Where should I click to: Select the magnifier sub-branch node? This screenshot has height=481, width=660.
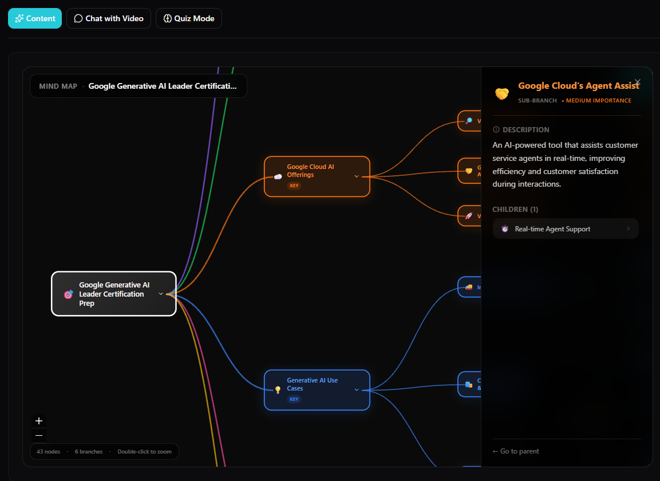pos(469,121)
